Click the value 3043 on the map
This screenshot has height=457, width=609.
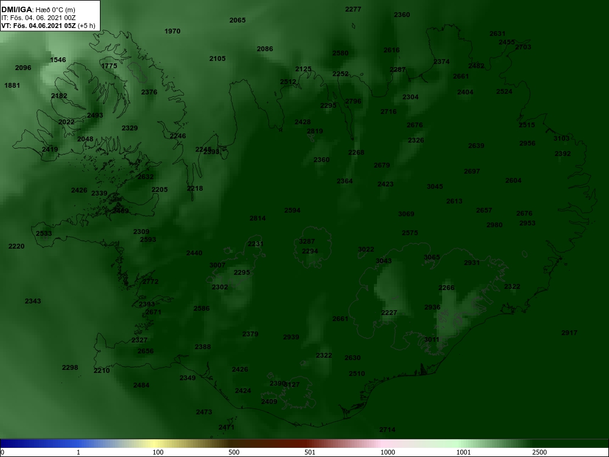384,261
